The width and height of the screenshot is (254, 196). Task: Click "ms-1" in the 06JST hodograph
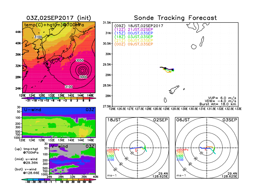[x=181, y=176]
